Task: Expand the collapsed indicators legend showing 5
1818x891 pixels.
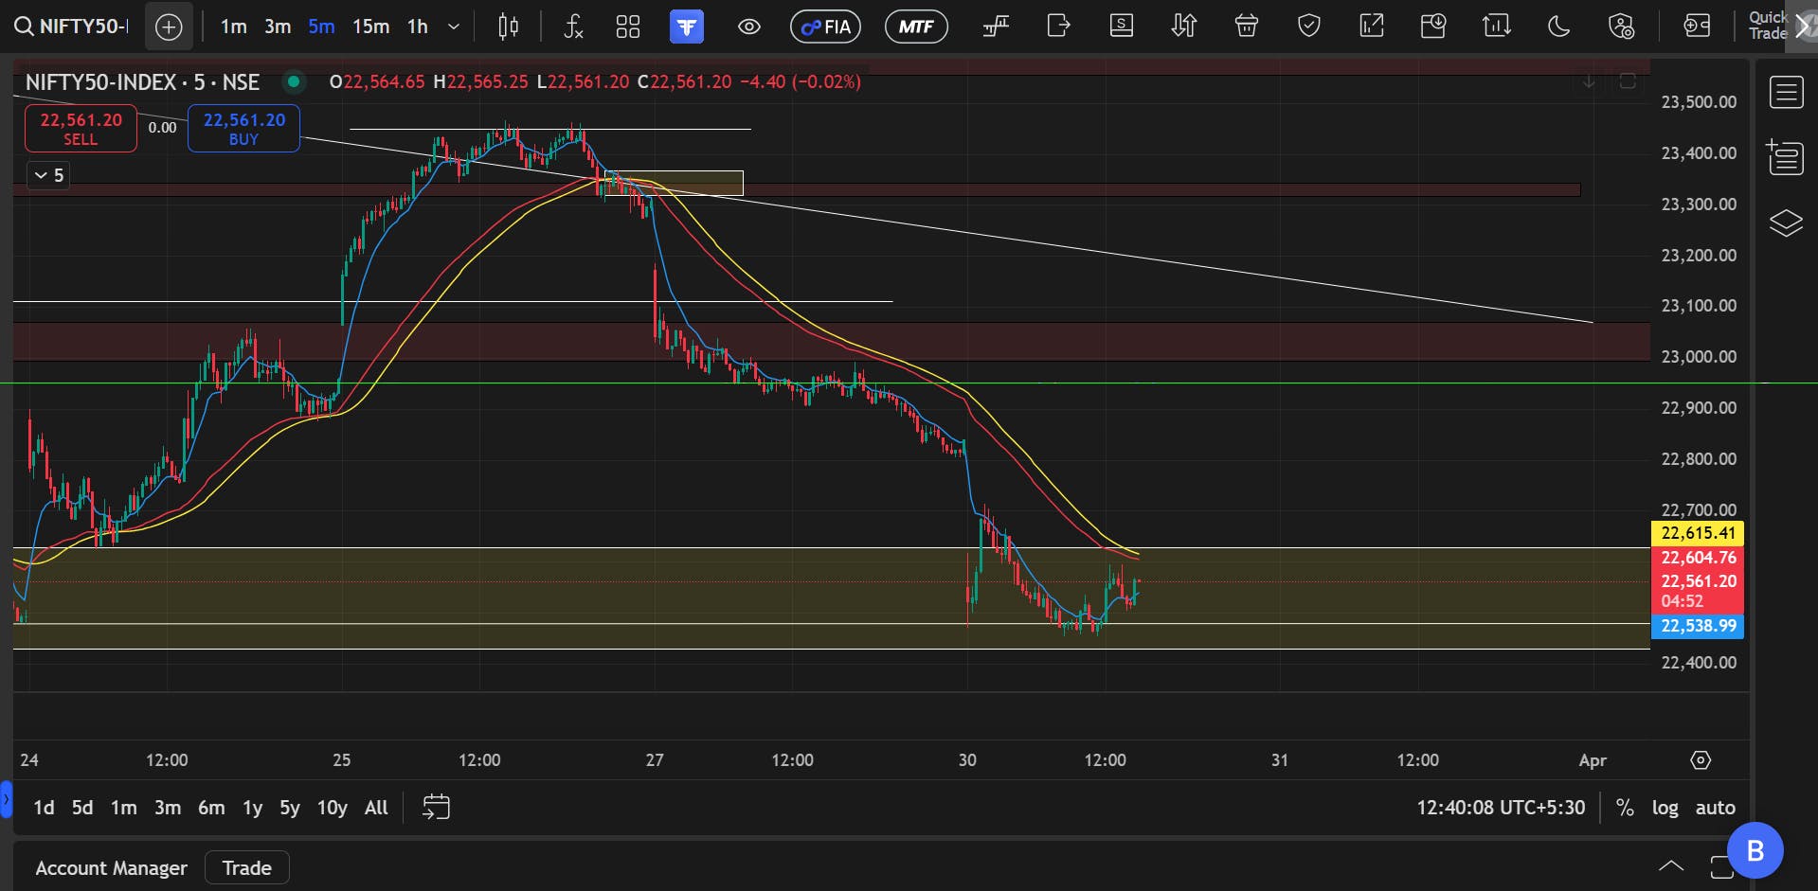Action: pyautogui.click(x=48, y=175)
